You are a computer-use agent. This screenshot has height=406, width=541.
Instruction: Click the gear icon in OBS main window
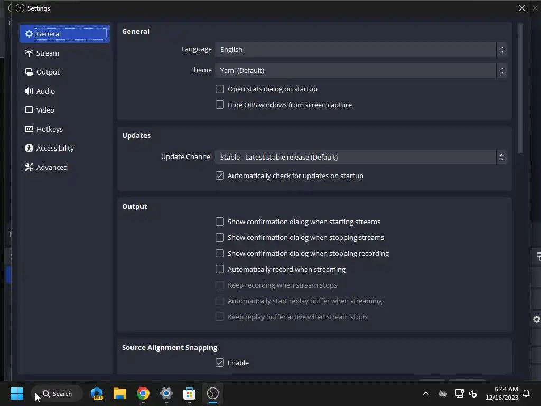537,319
